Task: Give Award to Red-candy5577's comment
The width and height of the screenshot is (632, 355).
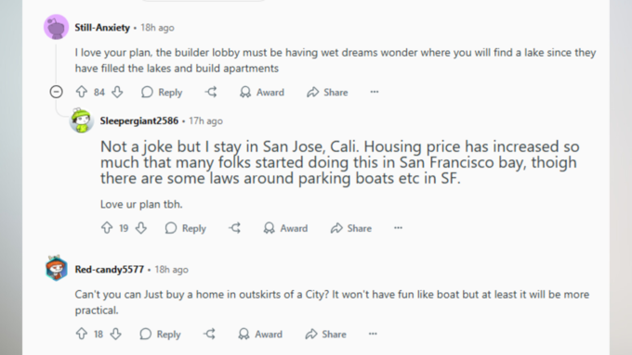Action: tap(260, 334)
